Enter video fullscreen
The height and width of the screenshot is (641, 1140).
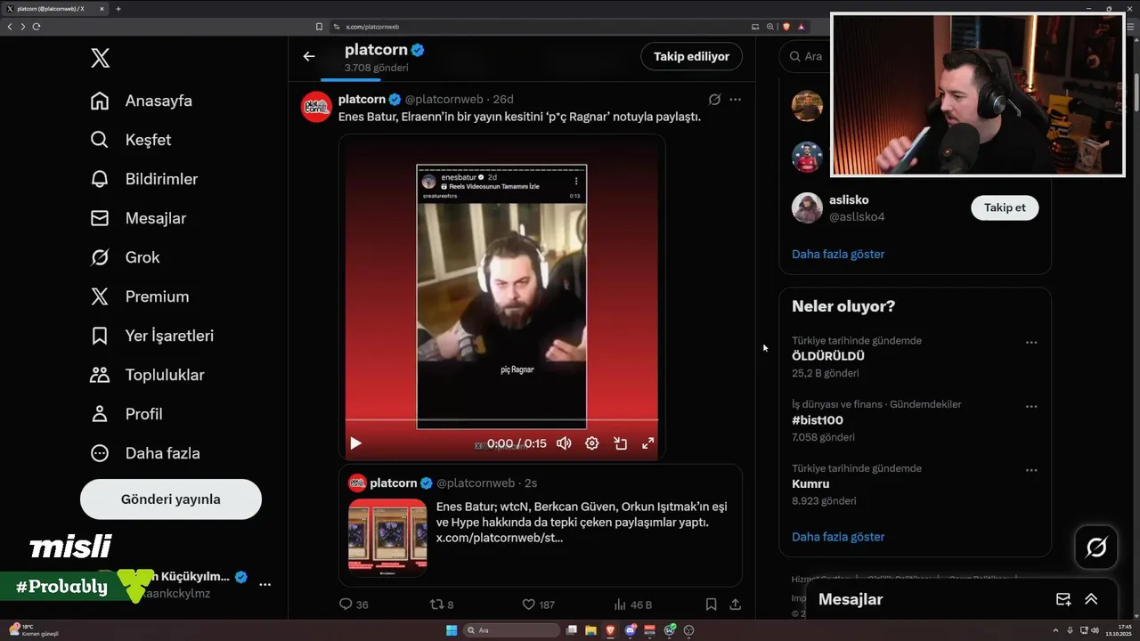pyautogui.click(x=648, y=443)
